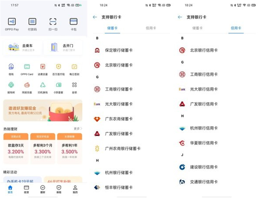The height and width of the screenshot is (200, 263).
Task: Open the 旧机换钱 recycle icon
Action: click(43, 85)
